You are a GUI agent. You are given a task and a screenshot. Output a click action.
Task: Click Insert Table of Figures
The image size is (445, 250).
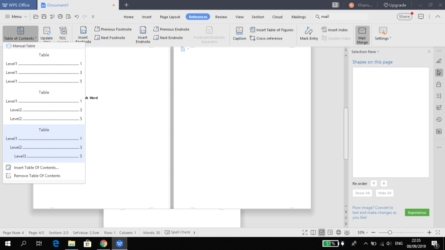click(272, 30)
